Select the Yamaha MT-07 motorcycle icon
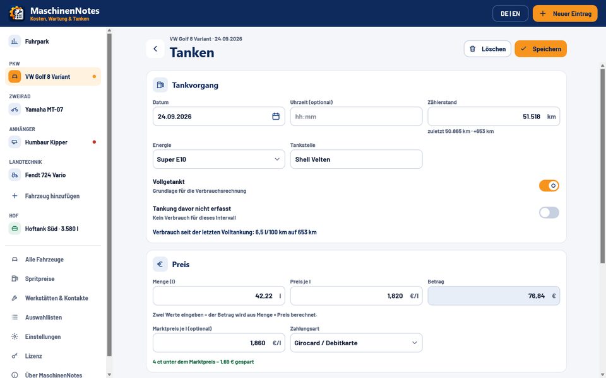The height and width of the screenshot is (378, 606). click(x=15, y=110)
